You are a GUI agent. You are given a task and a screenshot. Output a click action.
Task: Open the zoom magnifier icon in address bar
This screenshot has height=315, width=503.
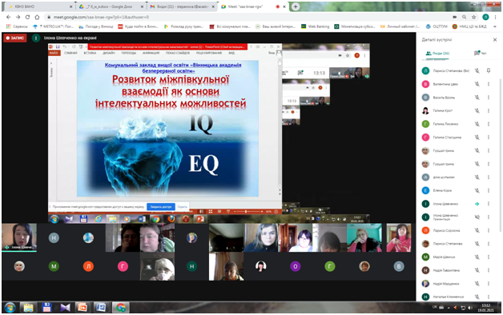coord(465,17)
